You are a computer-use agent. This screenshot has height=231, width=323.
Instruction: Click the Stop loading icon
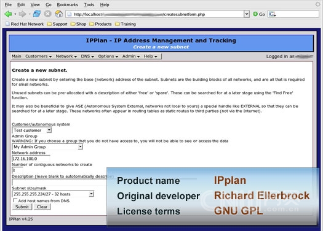[47, 14]
